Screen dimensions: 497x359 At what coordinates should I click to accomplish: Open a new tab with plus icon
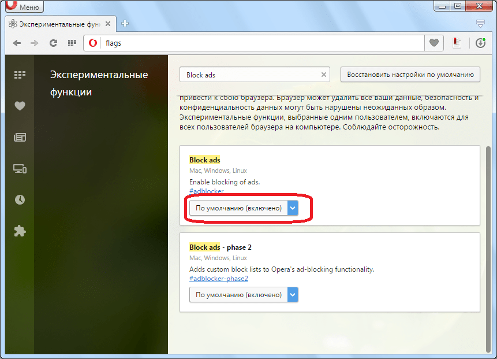pyautogui.click(x=125, y=24)
